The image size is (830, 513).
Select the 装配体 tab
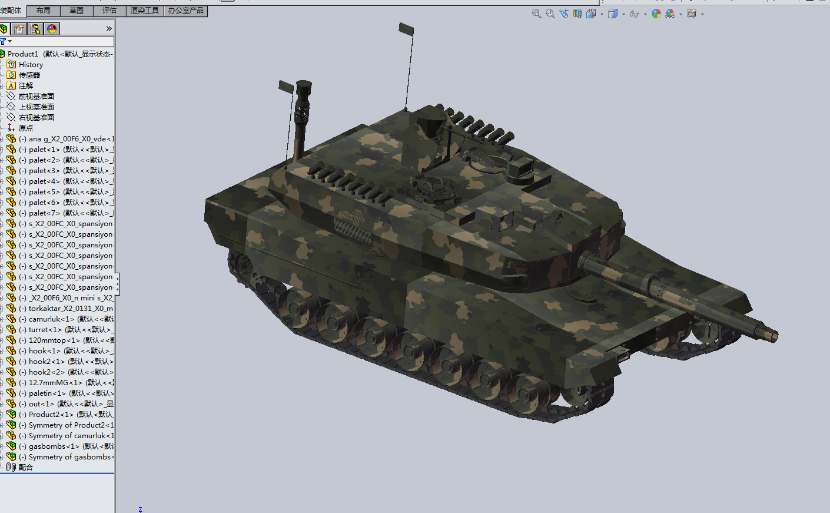(x=11, y=11)
